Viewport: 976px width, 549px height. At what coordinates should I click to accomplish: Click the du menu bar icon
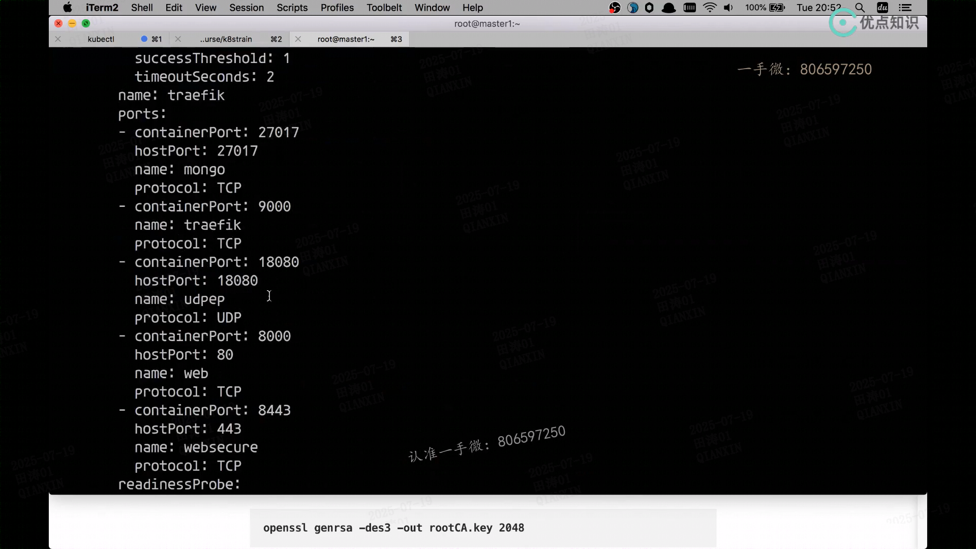(x=883, y=8)
